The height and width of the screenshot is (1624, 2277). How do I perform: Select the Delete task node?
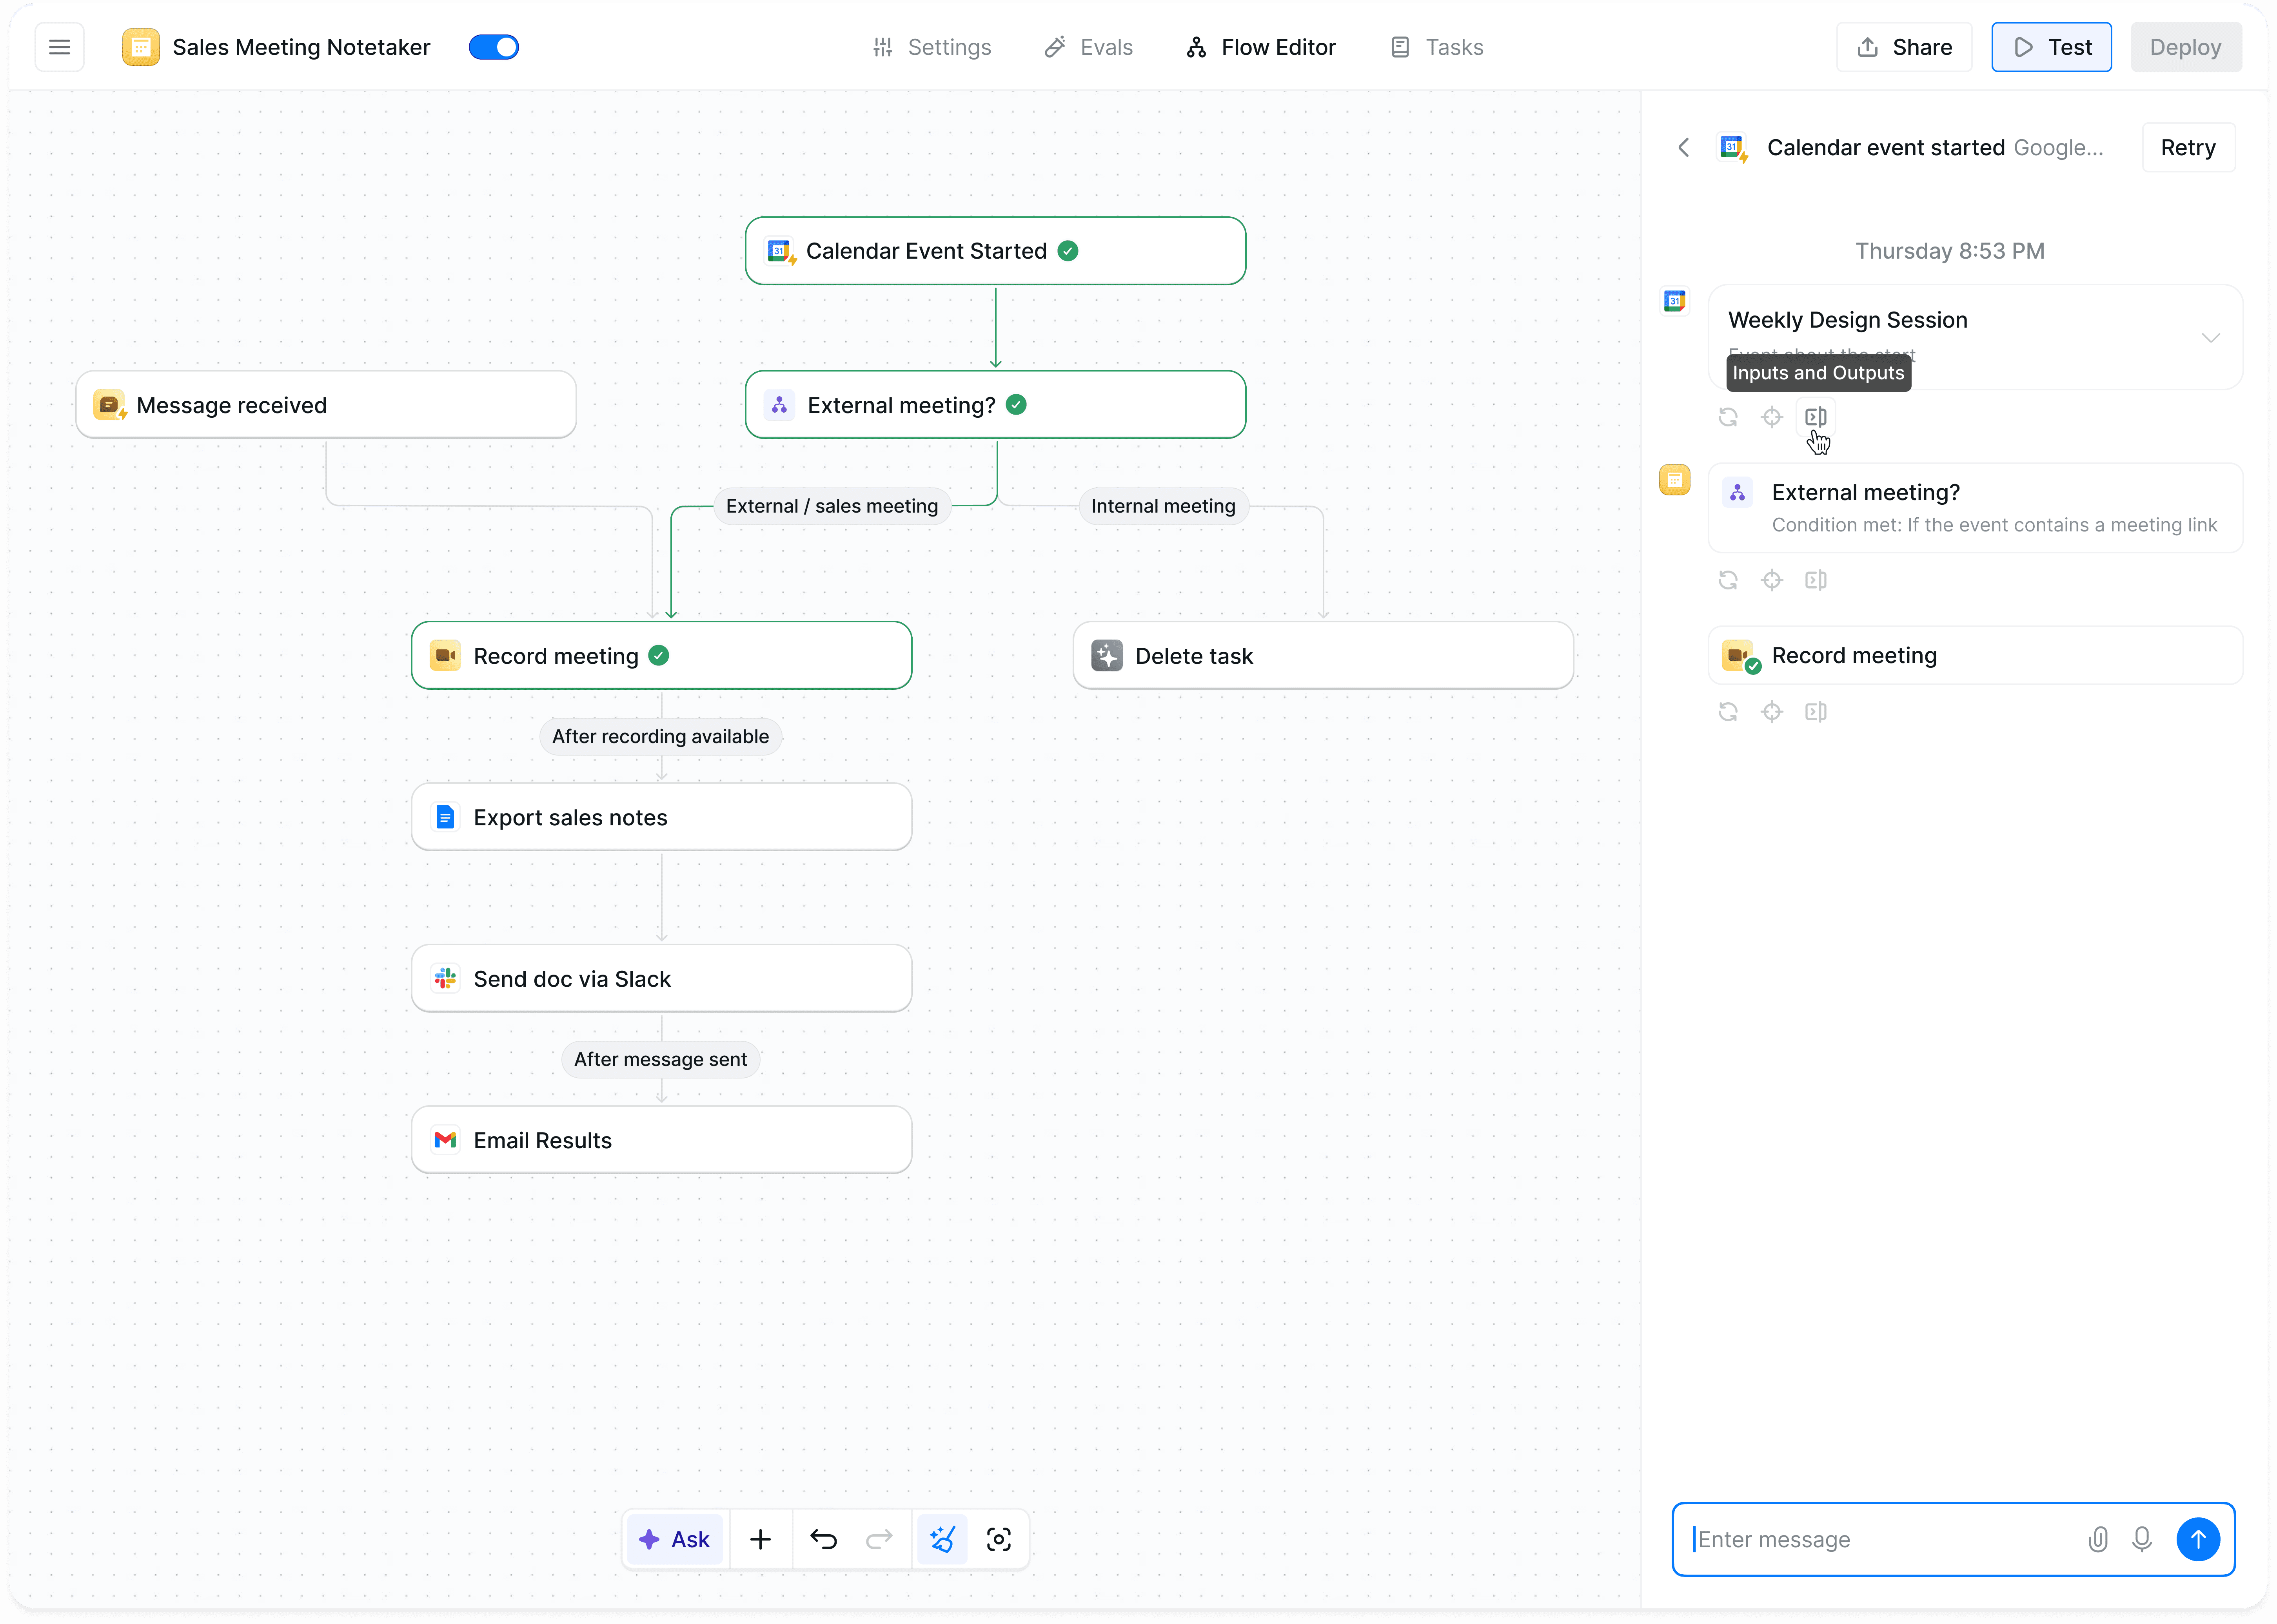click(x=1323, y=656)
